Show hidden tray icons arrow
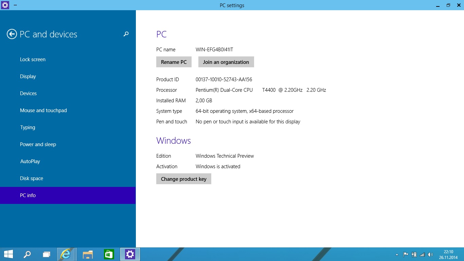Viewport: 464px width, 261px height. click(x=397, y=255)
